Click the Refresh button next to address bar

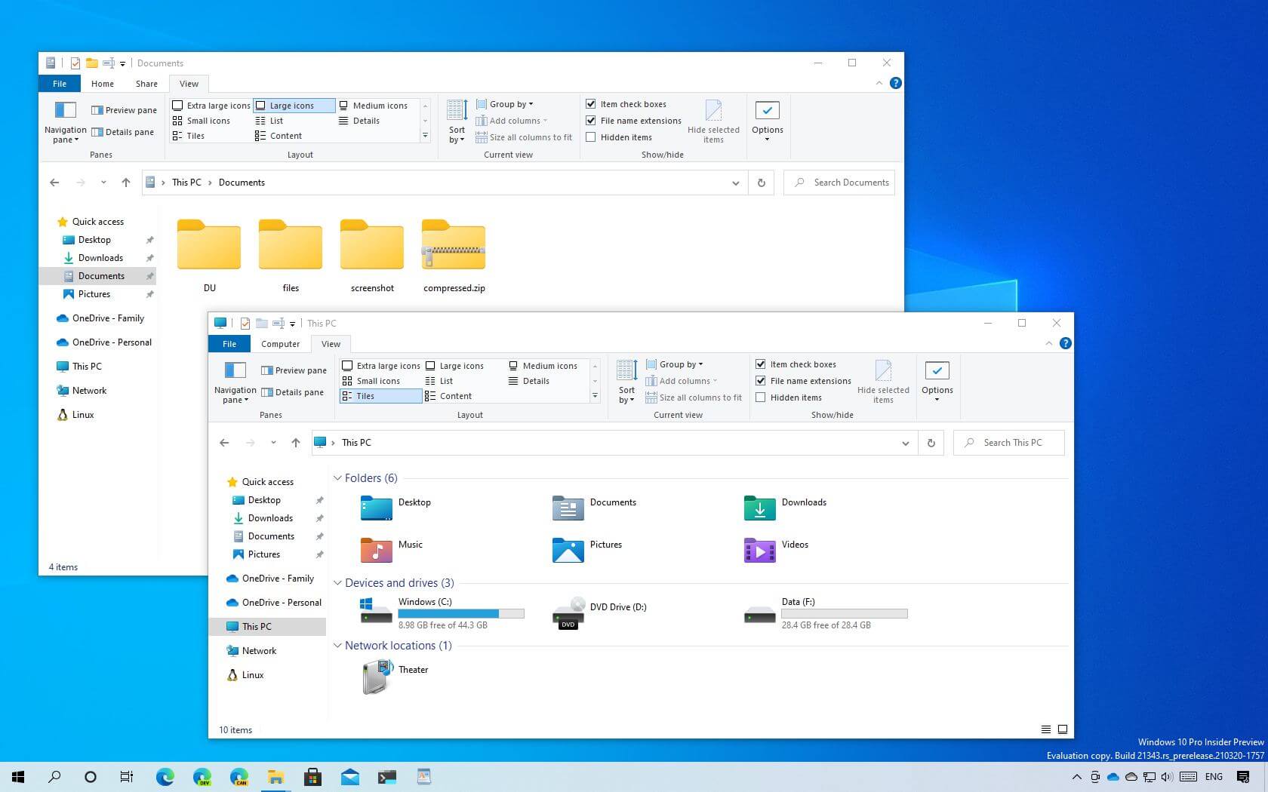pyautogui.click(x=931, y=443)
